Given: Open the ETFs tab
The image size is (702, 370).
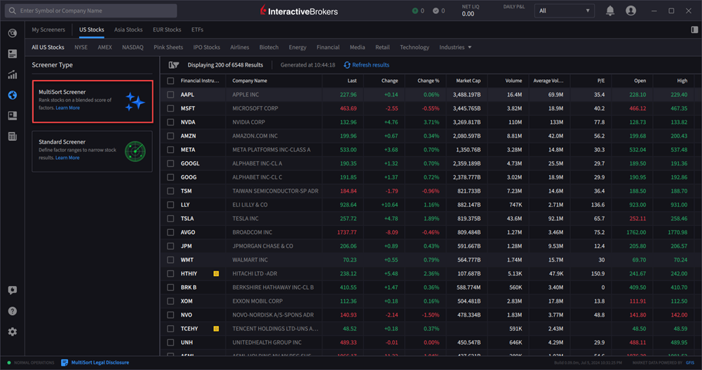Looking at the screenshot, I should [198, 29].
